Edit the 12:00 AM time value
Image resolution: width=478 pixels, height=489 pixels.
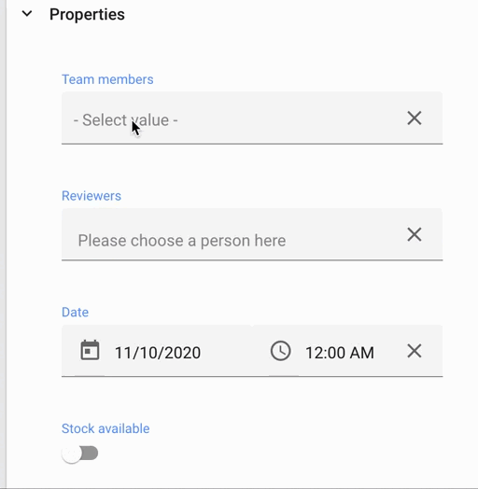340,353
